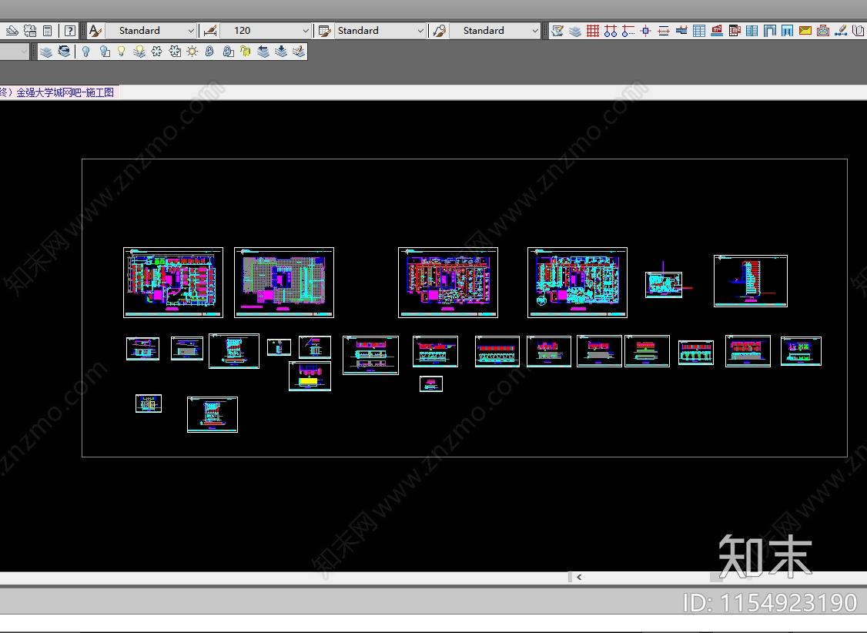Click the layers stack with pencil icon
Image resolution: width=867 pixels, height=633 pixels.
tap(299, 52)
